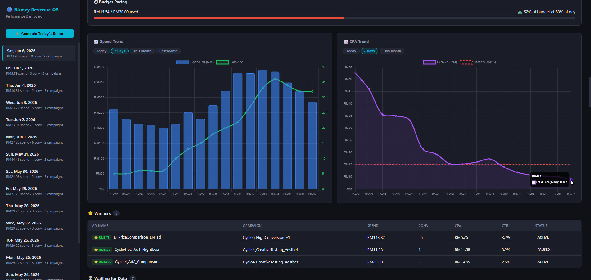This screenshot has height=280, width=591.
Task: Open report for Sun, May 31, 2026
Action: (39, 156)
